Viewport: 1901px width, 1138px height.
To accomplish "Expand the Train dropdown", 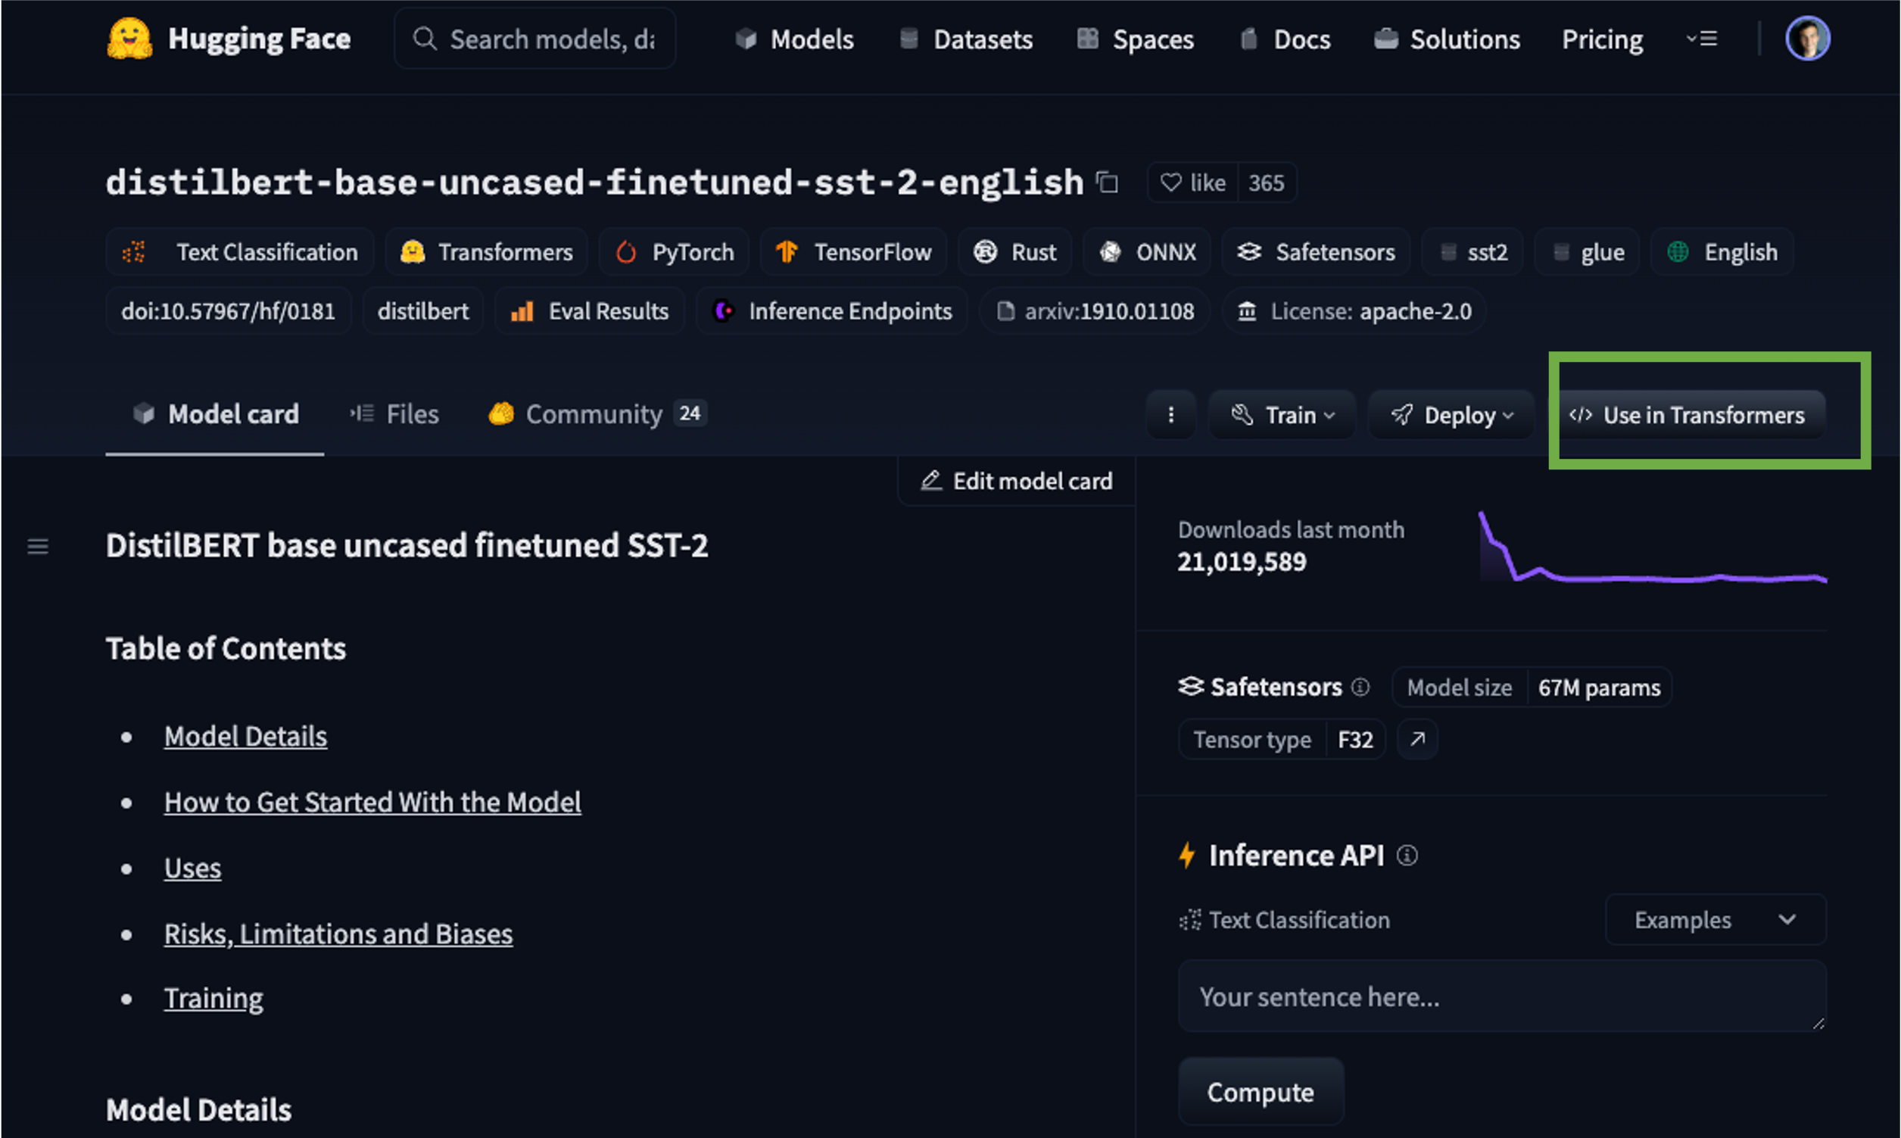I will [1282, 415].
